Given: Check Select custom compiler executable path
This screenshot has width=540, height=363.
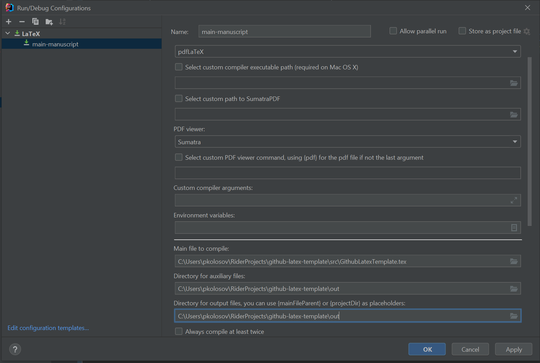Looking at the screenshot, I should coord(179,67).
